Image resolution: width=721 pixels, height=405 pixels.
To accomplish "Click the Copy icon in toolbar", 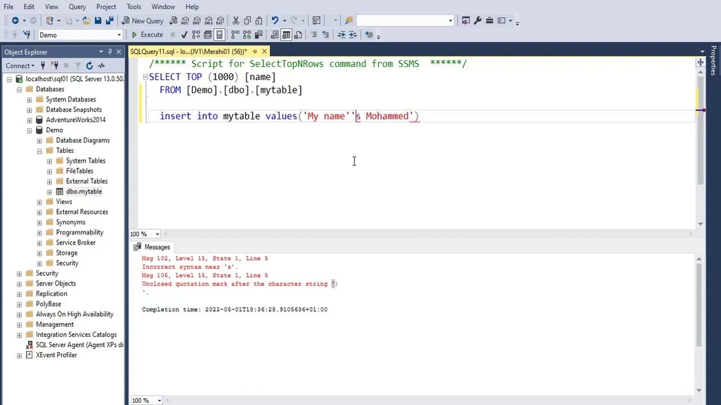I will [247, 21].
